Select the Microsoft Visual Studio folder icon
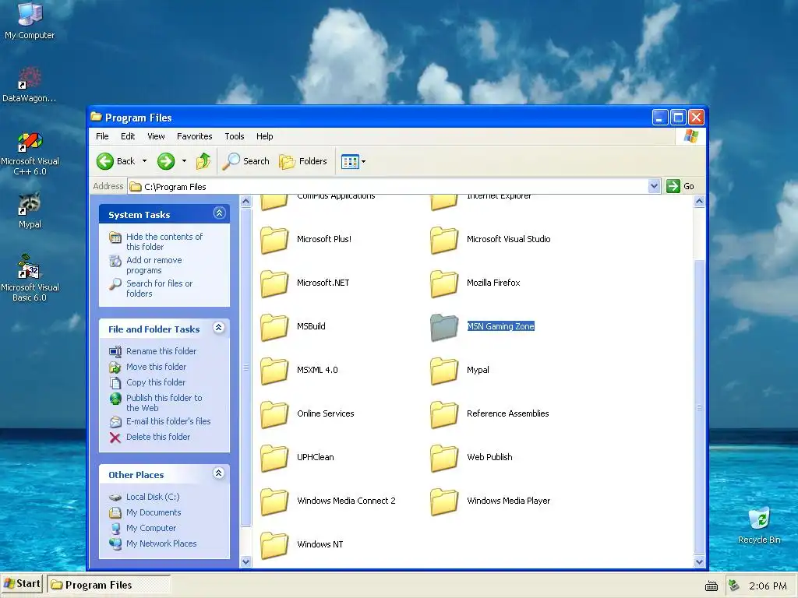 [443, 240]
